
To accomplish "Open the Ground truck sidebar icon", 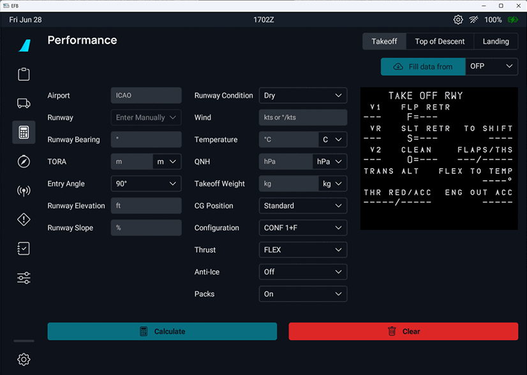I will coord(24,103).
